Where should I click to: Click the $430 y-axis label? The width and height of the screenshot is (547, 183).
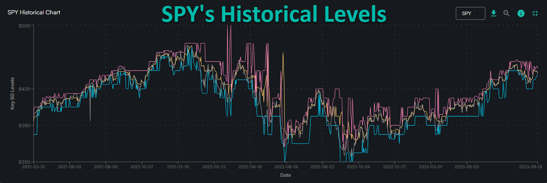click(24, 89)
